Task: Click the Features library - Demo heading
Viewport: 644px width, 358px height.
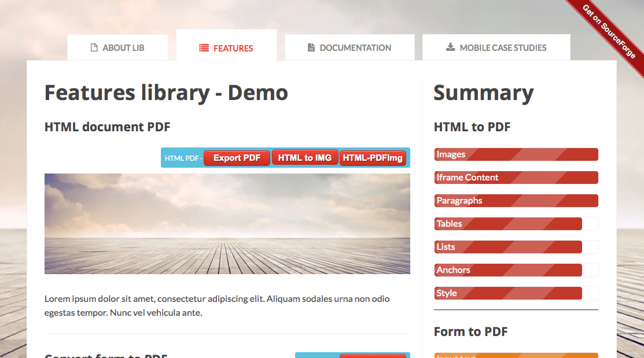Action: pos(166,93)
